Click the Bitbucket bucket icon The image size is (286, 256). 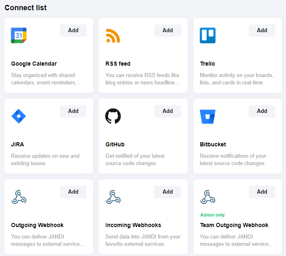point(208,116)
